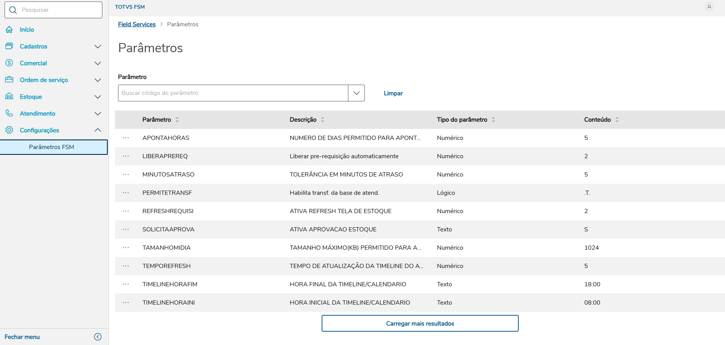Sort by Tipo do parâmetro column
Viewport: 725px width, 345px height.
[493, 120]
